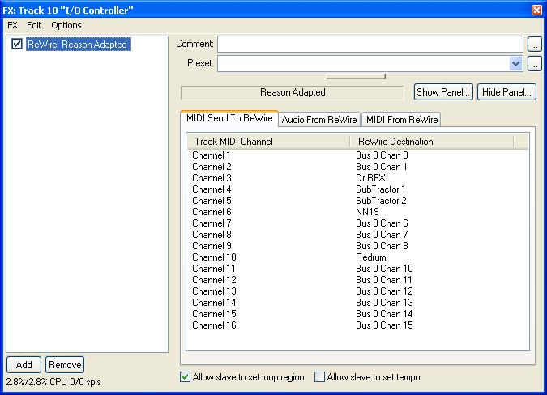This screenshot has width=547, height=395.
Task: Click the Bus 0 Chan 12 destination
Action: (x=384, y=291)
